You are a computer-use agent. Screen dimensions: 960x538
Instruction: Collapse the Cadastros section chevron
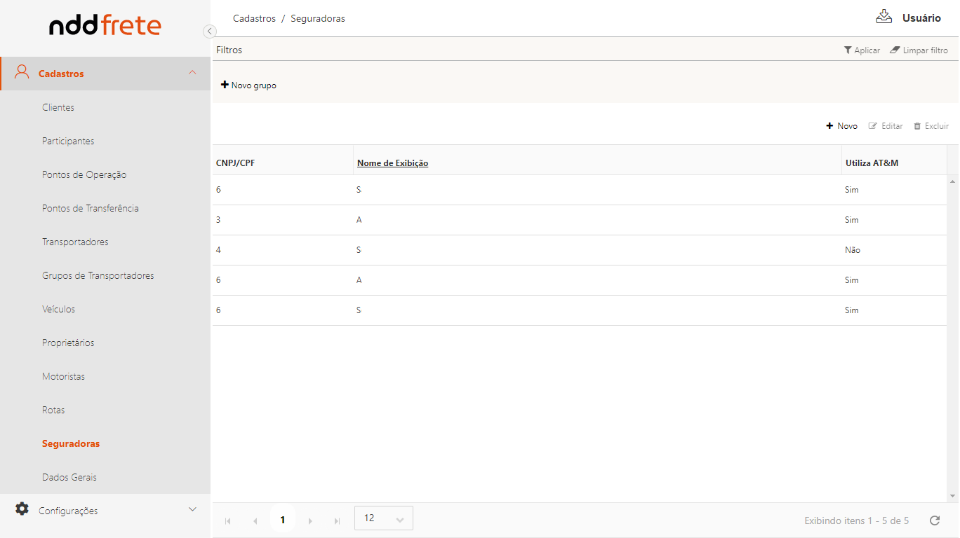[x=192, y=73]
